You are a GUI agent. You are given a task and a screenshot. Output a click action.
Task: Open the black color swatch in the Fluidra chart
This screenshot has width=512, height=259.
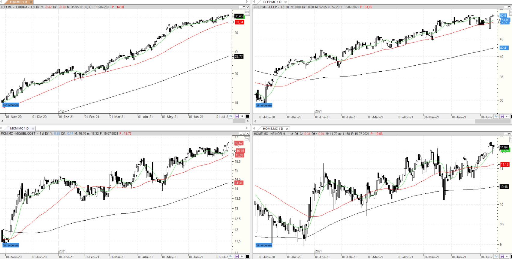[248, 116]
